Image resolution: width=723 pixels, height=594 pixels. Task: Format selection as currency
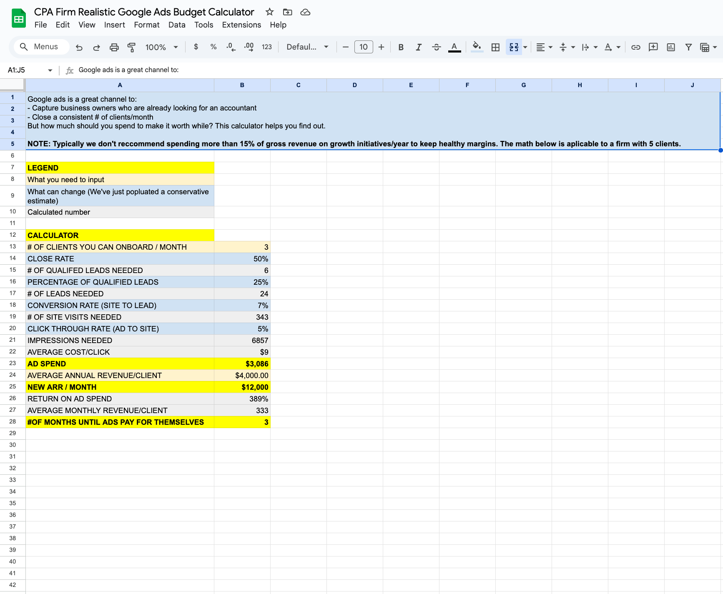tap(196, 47)
